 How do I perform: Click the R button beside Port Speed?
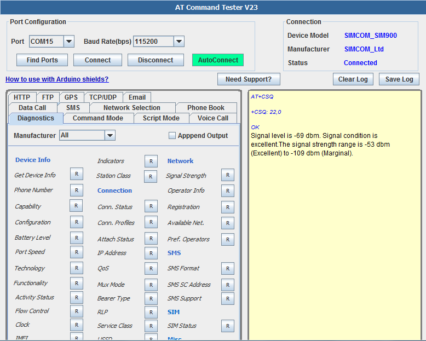(x=77, y=252)
